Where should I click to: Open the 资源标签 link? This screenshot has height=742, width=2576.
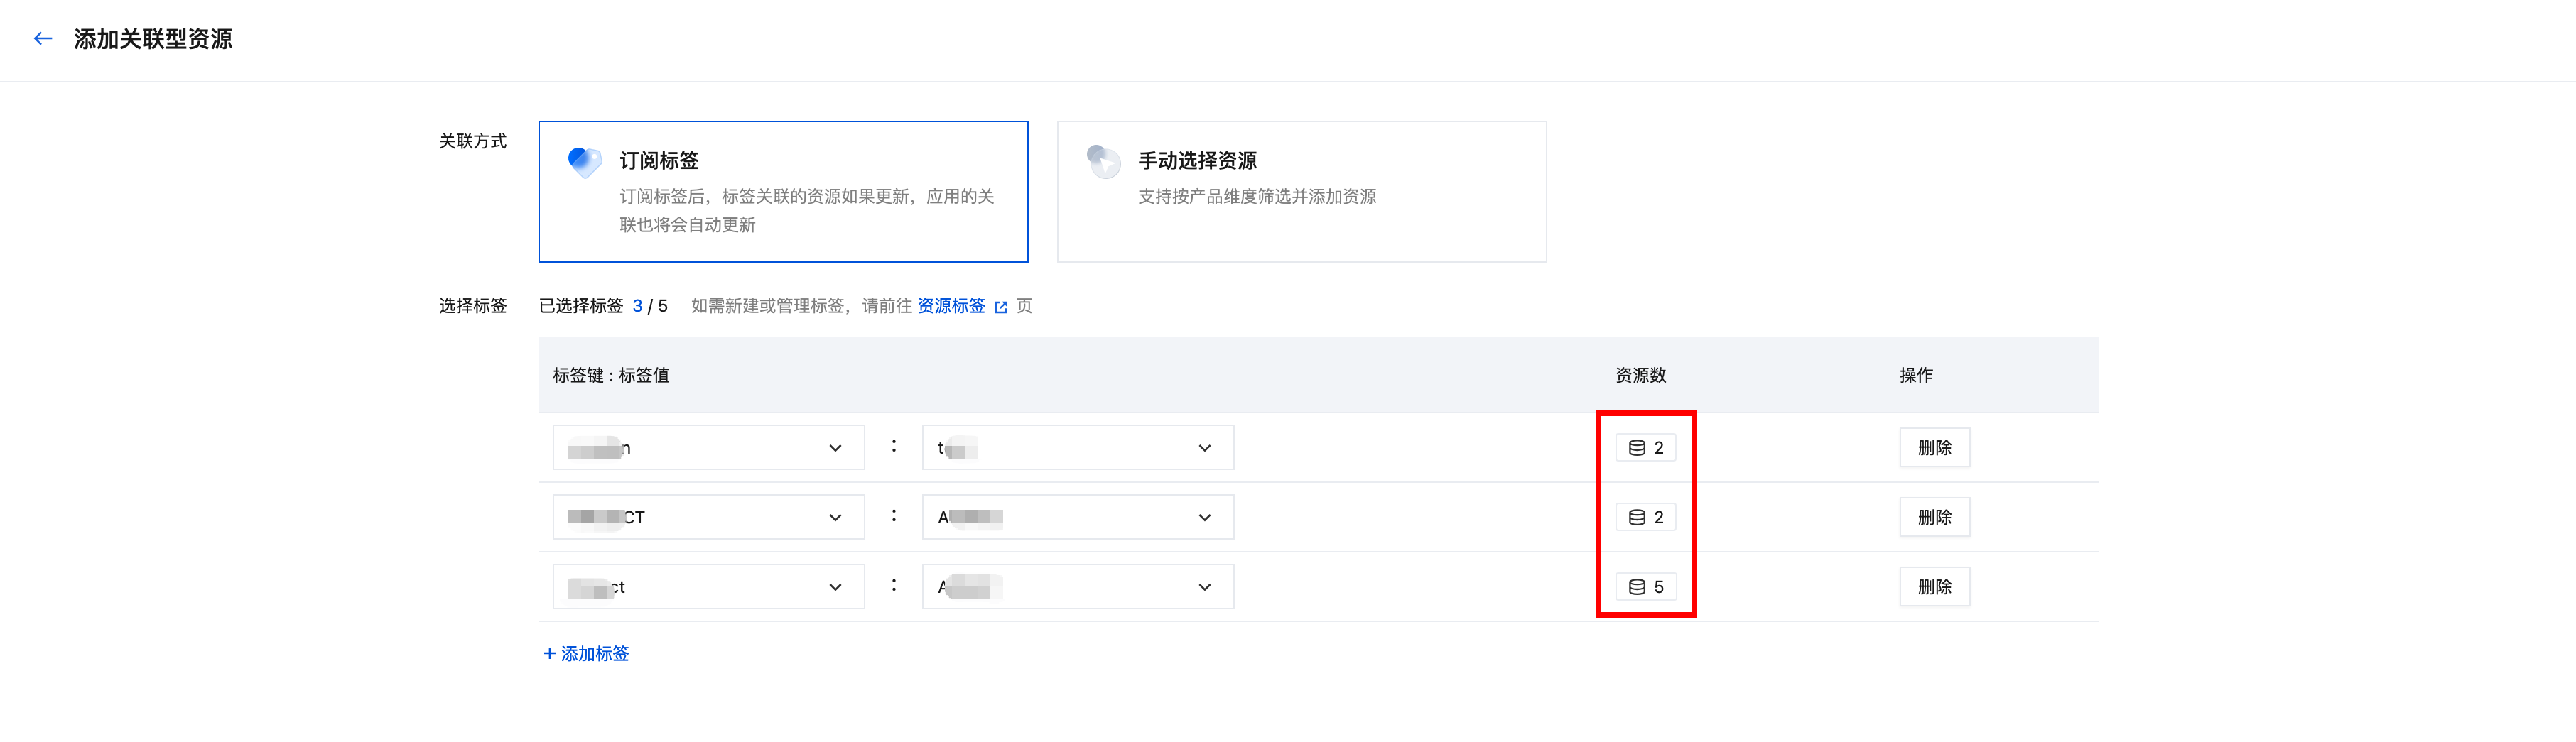tap(951, 306)
